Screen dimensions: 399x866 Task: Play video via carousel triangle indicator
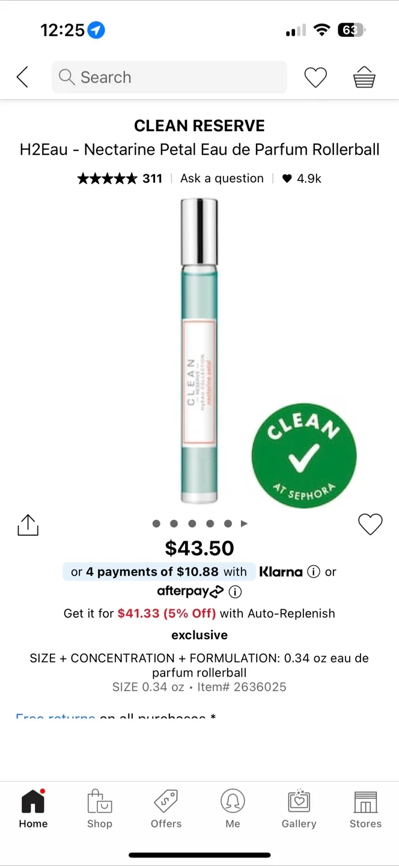(244, 523)
